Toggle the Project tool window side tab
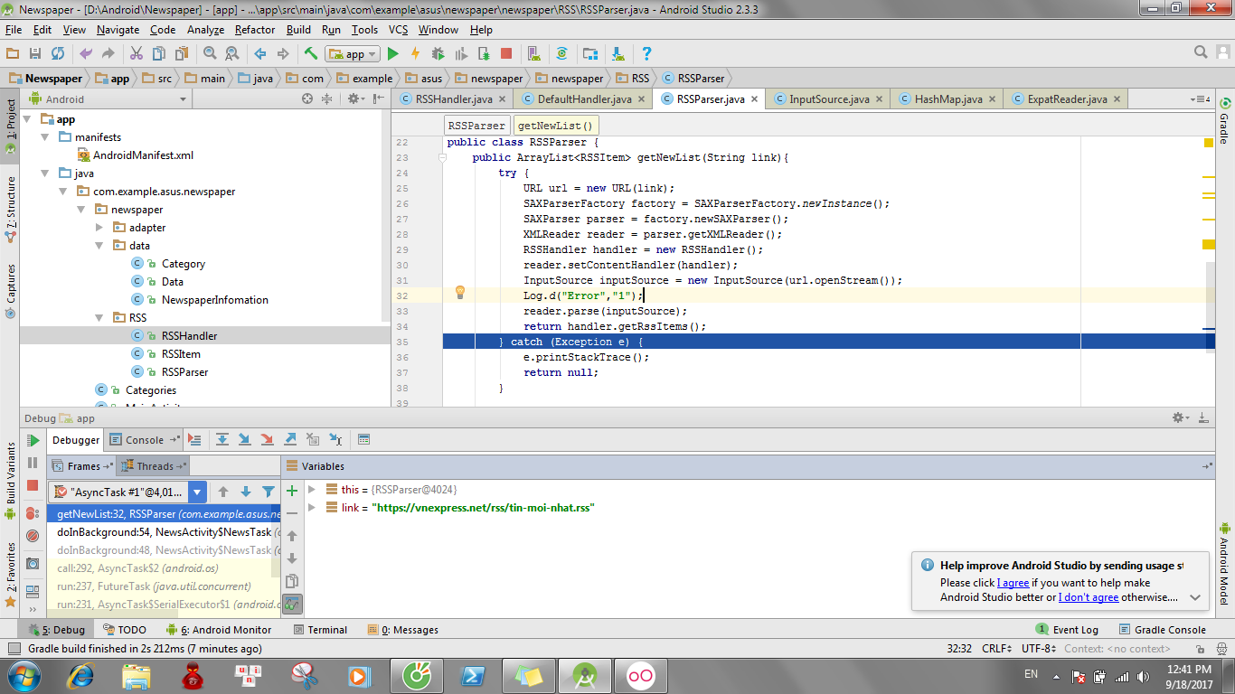This screenshot has height=694, width=1235. (x=10, y=119)
